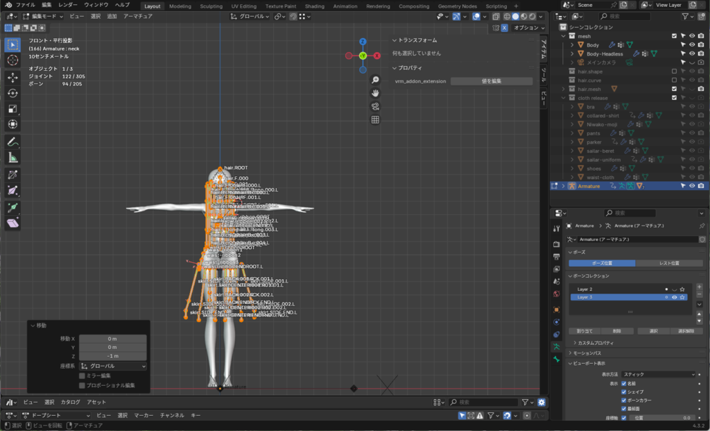Select the 3D Cursor tool
Screen dimensions: 710x431
(12, 60)
